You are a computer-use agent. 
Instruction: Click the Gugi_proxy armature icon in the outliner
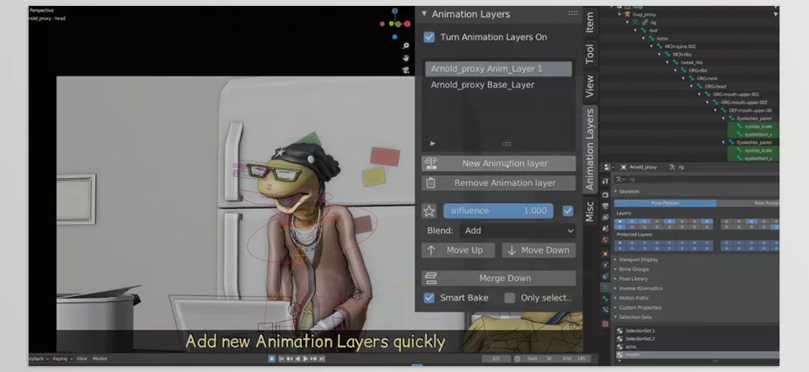[x=629, y=14]
